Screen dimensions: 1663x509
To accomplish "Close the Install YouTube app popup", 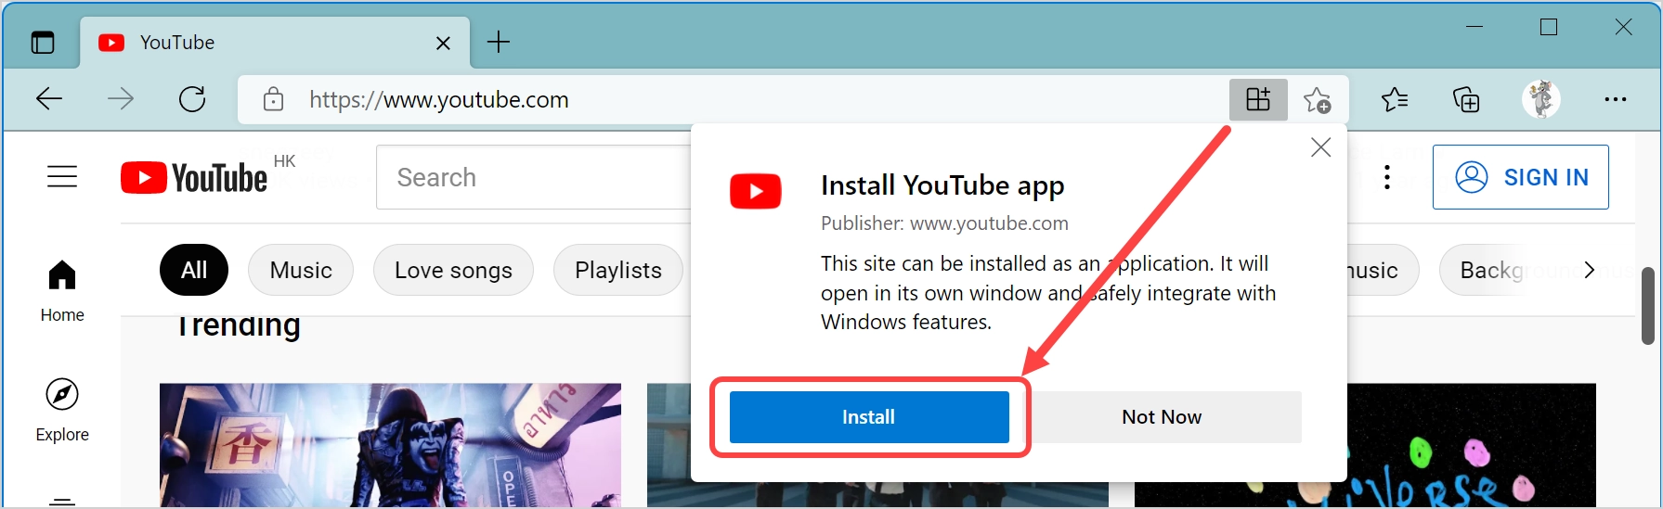I will (1320, 147).
